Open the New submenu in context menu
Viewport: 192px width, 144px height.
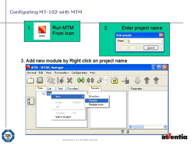point(68,97)
